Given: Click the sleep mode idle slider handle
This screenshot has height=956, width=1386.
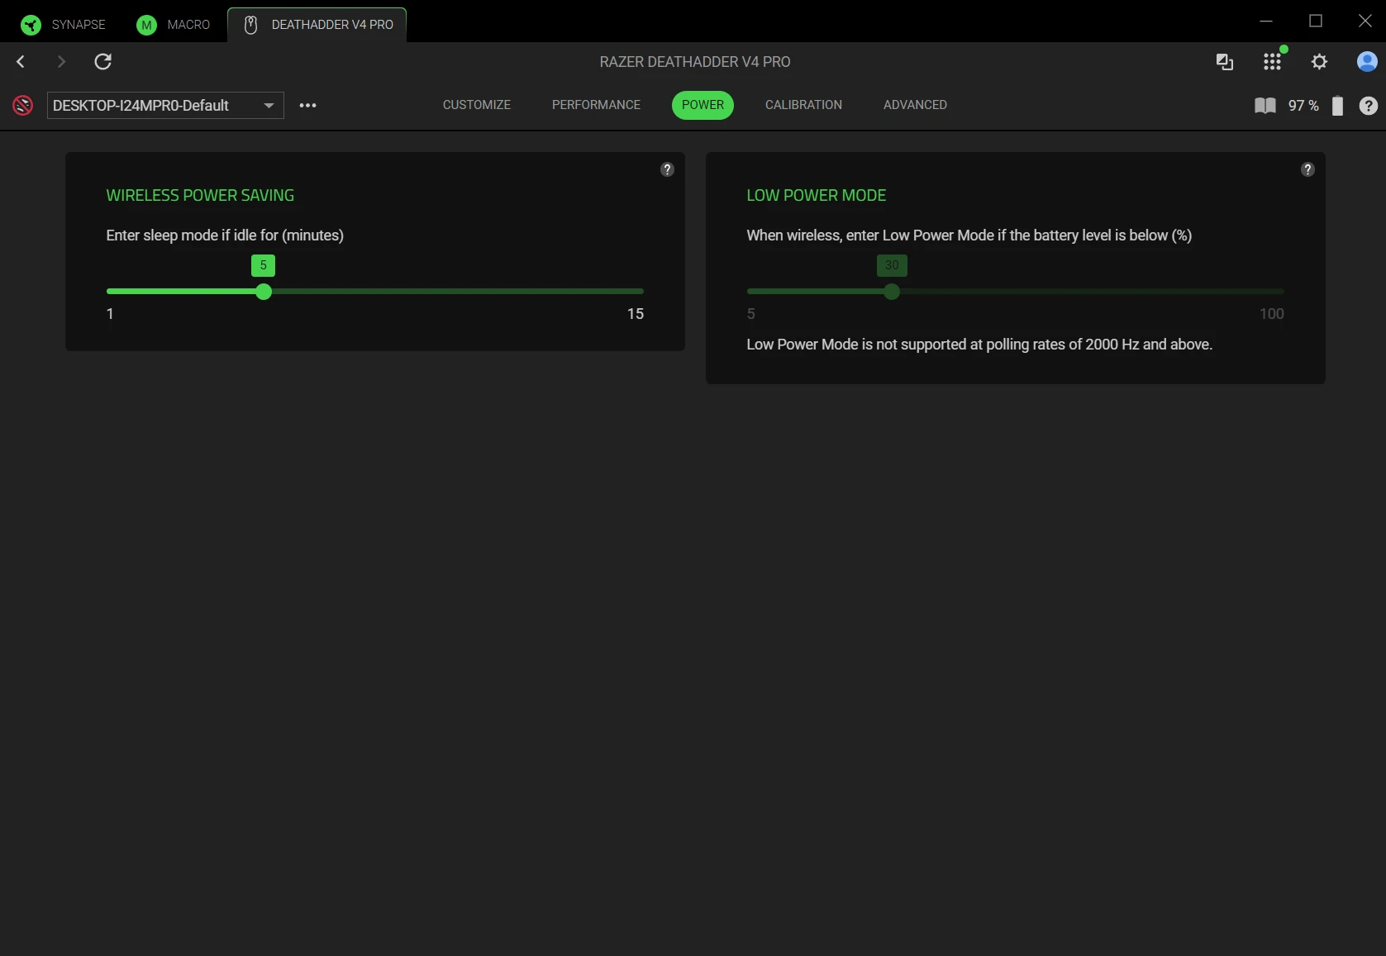Looking at the screenshot, I should click(264, 292).
